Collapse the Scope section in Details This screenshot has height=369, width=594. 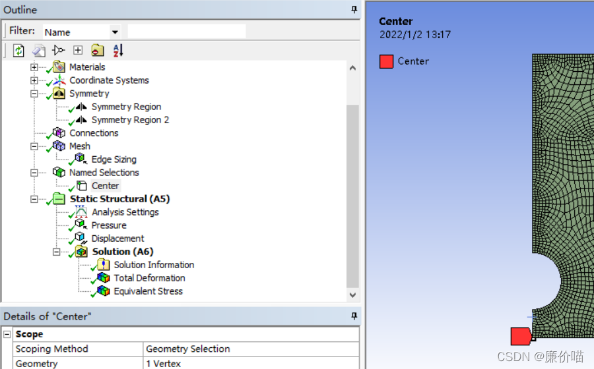[x=7, y=334]
